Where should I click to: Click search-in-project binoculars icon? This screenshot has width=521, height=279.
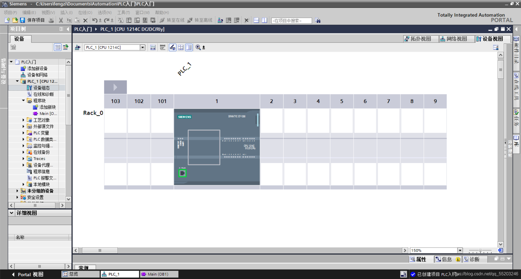318,21
